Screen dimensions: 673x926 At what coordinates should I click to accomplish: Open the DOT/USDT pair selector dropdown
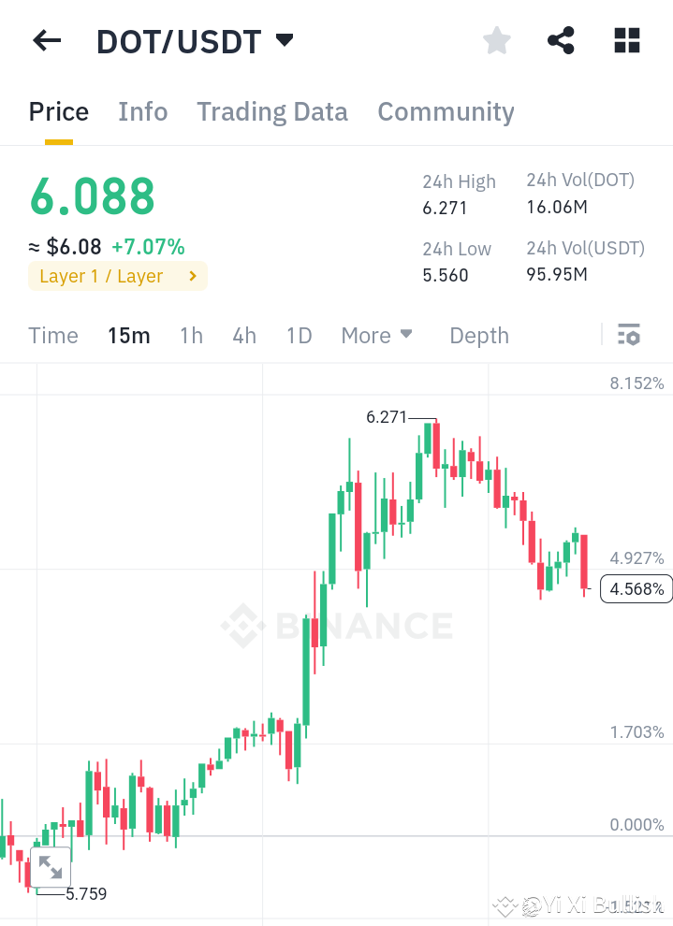[195, 40]
